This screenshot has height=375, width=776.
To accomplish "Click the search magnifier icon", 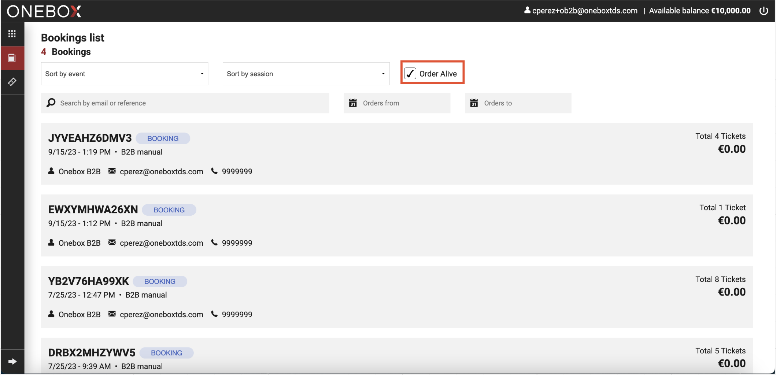I will (x=51, y=103).
